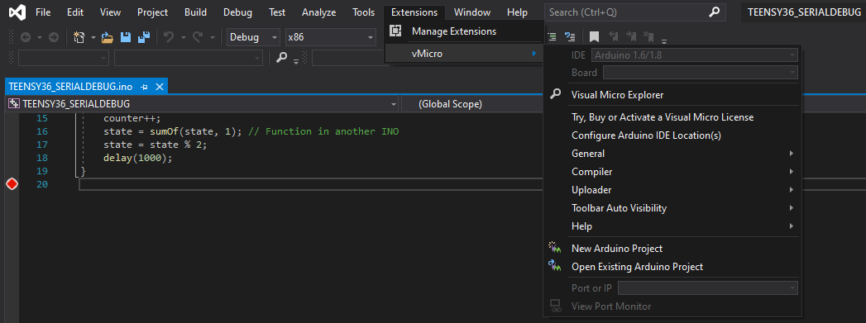Open the TEENSY36_SERIALDEBUG project scope dropdown
The height and width of the screenshot is (323, 866).
[202, 103]
